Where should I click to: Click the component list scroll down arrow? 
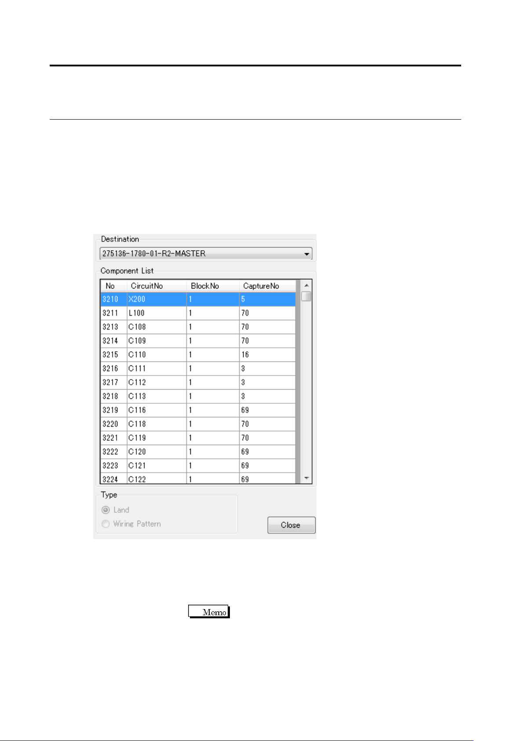(x=306, y=478)
